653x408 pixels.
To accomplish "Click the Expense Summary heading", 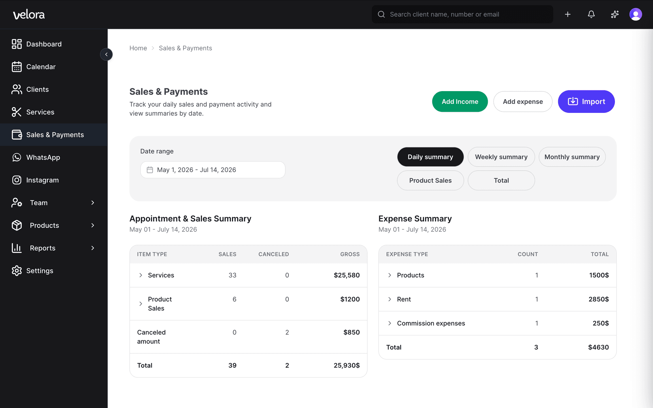I will [x=415, y=219].
